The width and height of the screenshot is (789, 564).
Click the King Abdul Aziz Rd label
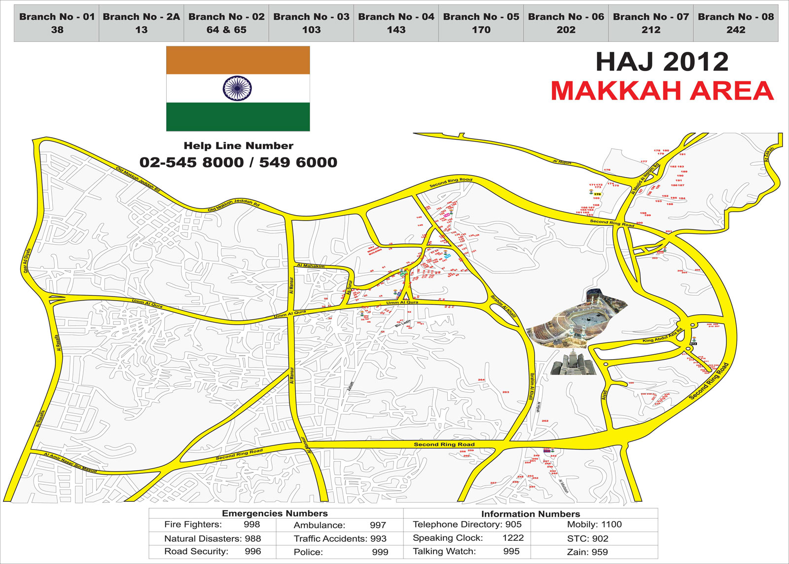click(x=662, y=336)
